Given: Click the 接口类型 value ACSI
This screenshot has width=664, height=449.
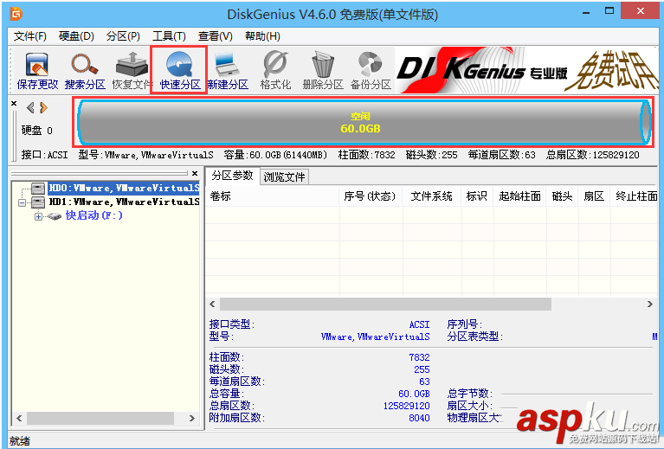Looking at the screenshot, I should (x=419, y=324).
